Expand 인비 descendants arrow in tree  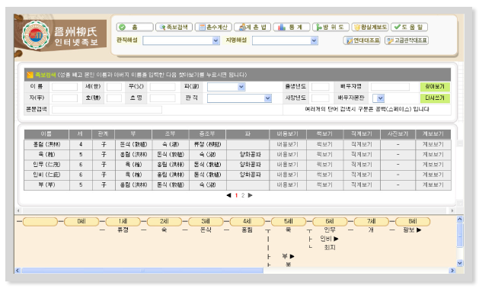336,239
